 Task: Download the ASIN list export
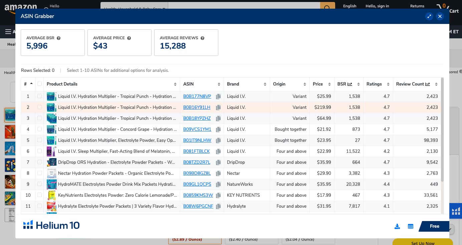397,226
